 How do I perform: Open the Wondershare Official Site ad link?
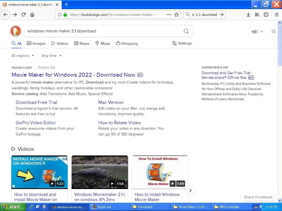pyautogui.click(x=227, y=75)
